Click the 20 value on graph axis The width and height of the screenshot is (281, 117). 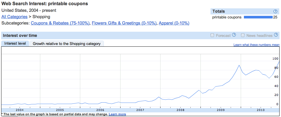[276, 95]
